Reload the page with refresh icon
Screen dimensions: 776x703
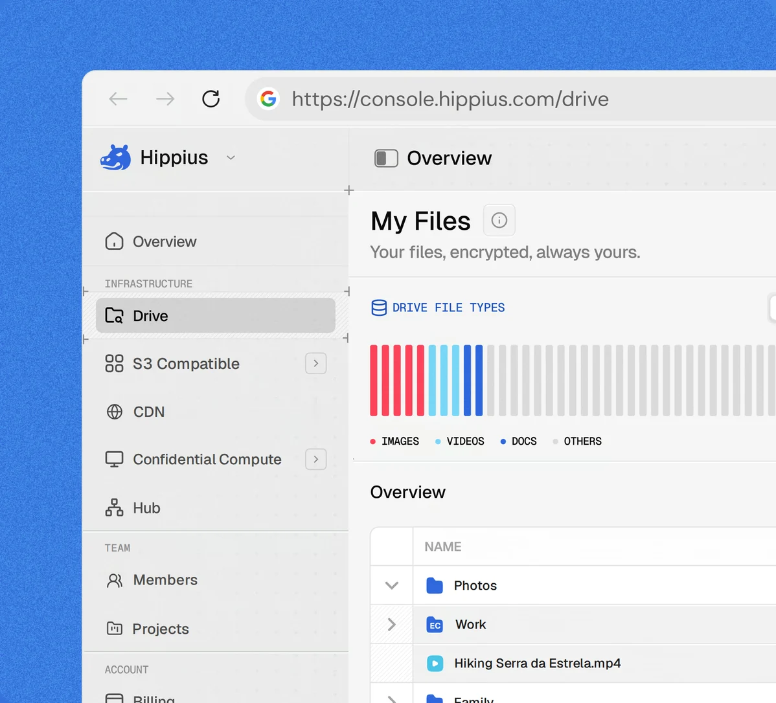pyautogui.click(x=211, y=99)
